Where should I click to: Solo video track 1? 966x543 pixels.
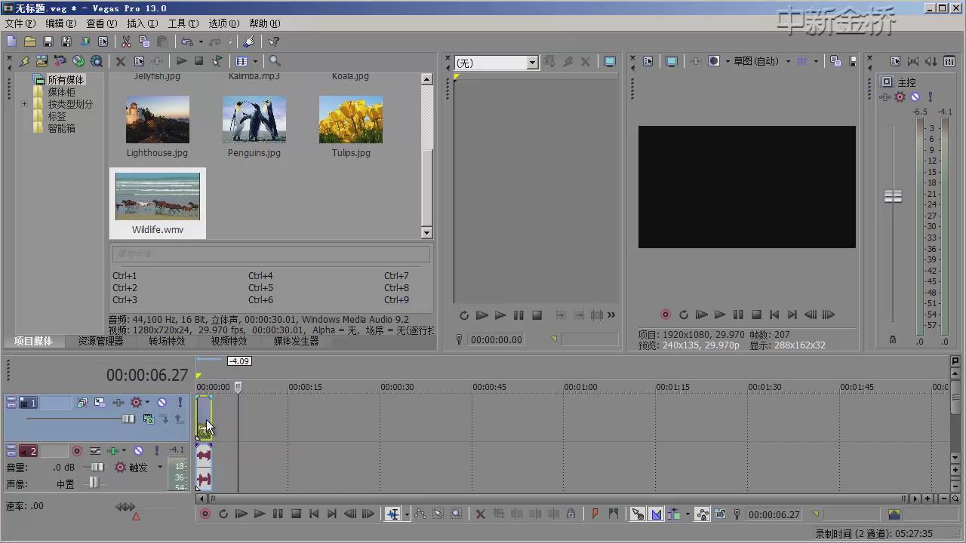pos(180,403)
